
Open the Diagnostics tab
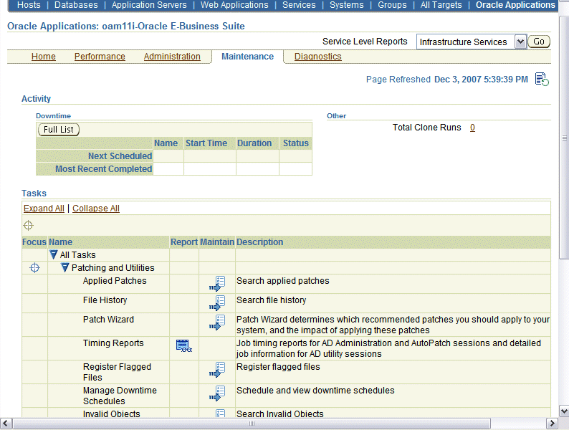[x=318, y=57]
